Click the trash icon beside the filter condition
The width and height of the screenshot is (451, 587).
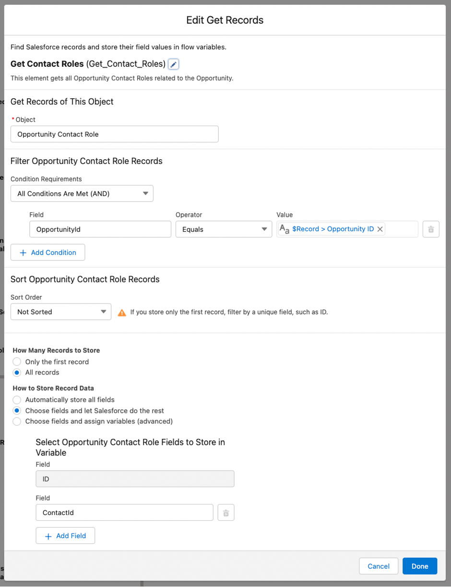click(x=430, y=229)
